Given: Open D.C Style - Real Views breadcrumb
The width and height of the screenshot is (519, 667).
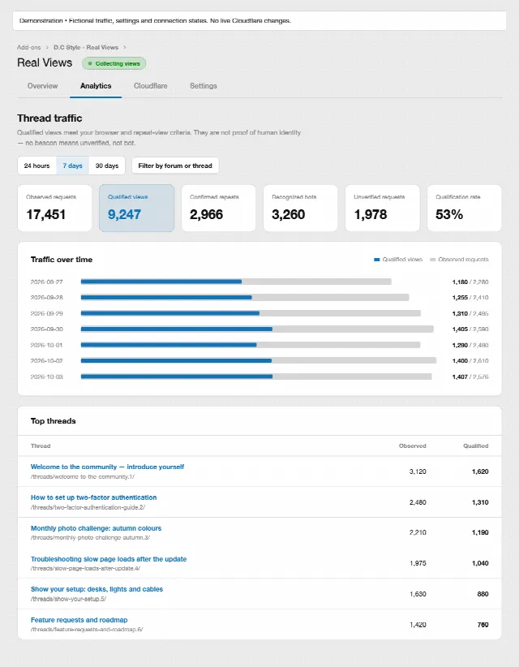Looking at the screenshot, I should [x=86, y=47].
